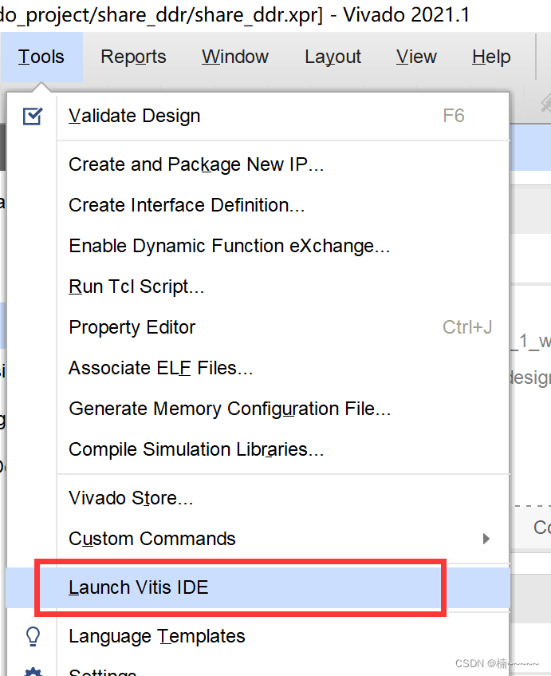Image resolution: width=551 pixels, height=676 pixels.
Task: Click the Settings gear icon
Action: (33, 672)
